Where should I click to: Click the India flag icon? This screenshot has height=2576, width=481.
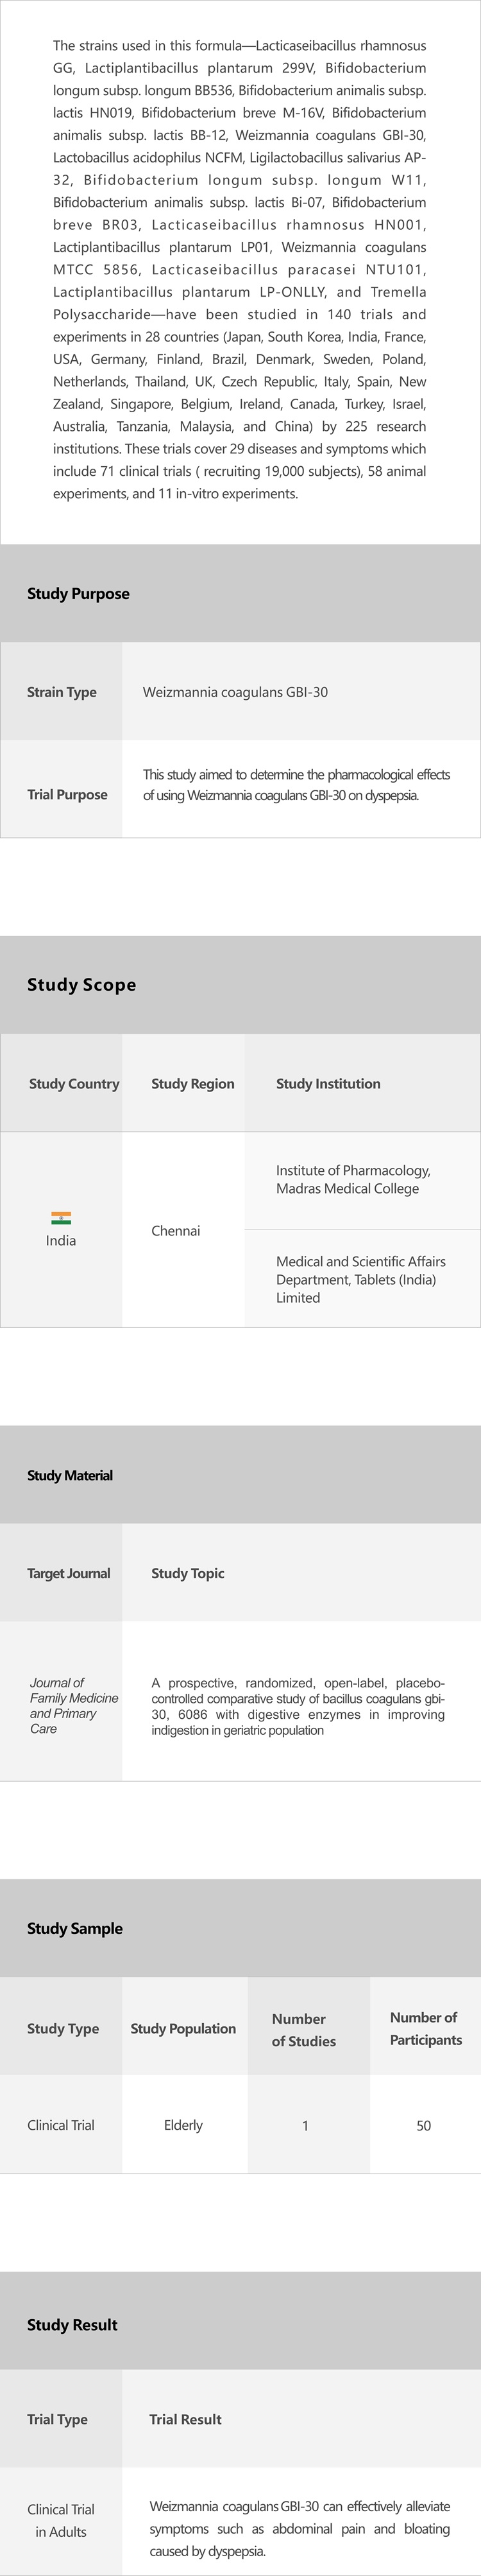[x=61, y=1218]
